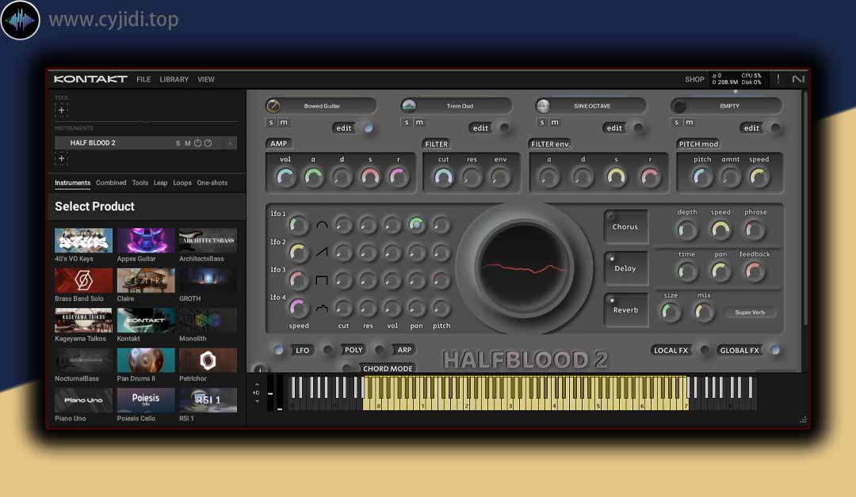Image resolution: width=856 pixels, height=497 pixels.
Task: Open the Petrichor product thumbnail
Action: 208,360
